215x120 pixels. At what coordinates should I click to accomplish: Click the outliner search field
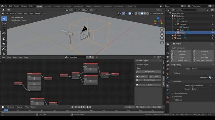[188, 10]
